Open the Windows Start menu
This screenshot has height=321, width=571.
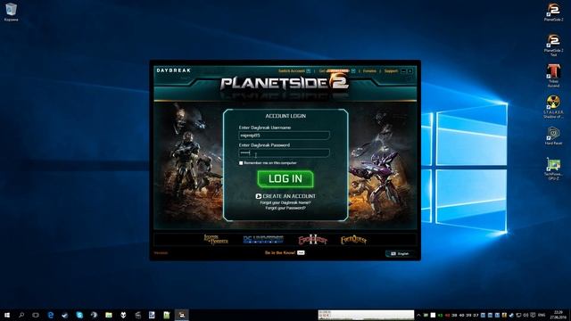coord(6,315)
